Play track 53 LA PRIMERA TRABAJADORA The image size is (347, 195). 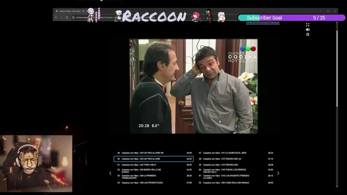coord(154,177)
